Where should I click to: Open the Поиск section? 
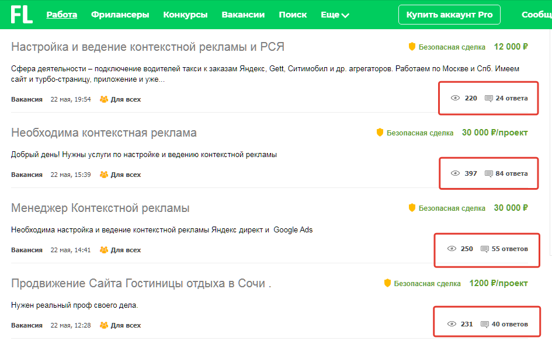pyautogui.click(x=293, y=14)
